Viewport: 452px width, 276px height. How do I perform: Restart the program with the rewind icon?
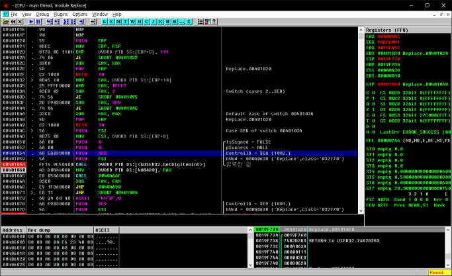tap(13, 22)
